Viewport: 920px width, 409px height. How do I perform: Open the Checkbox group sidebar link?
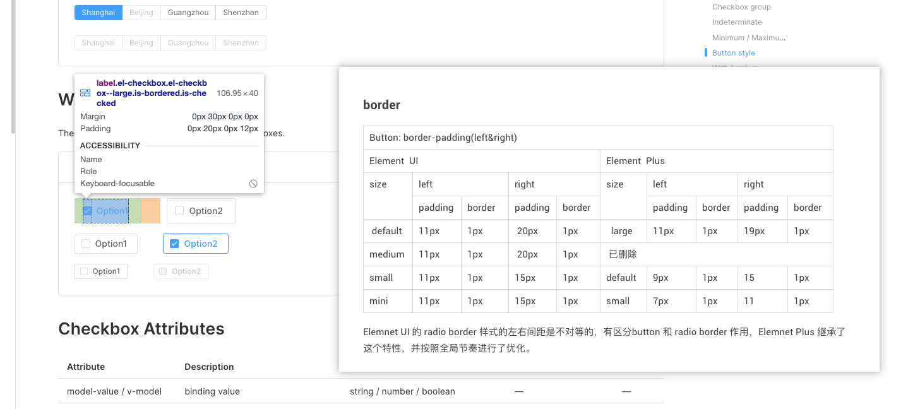[741, 7]
